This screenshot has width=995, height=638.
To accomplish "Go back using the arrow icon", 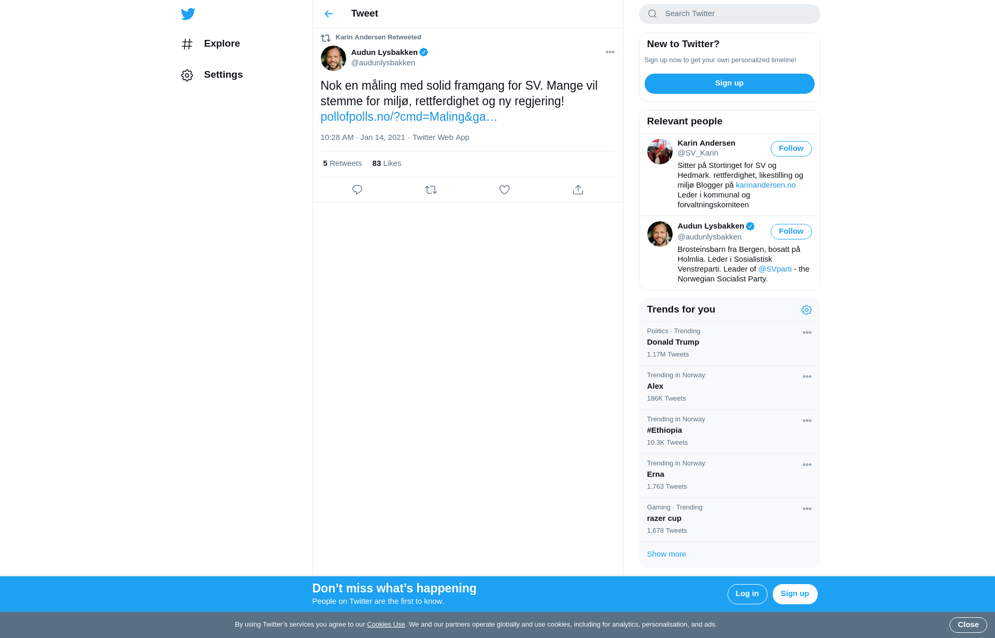I will pos(329,14).
